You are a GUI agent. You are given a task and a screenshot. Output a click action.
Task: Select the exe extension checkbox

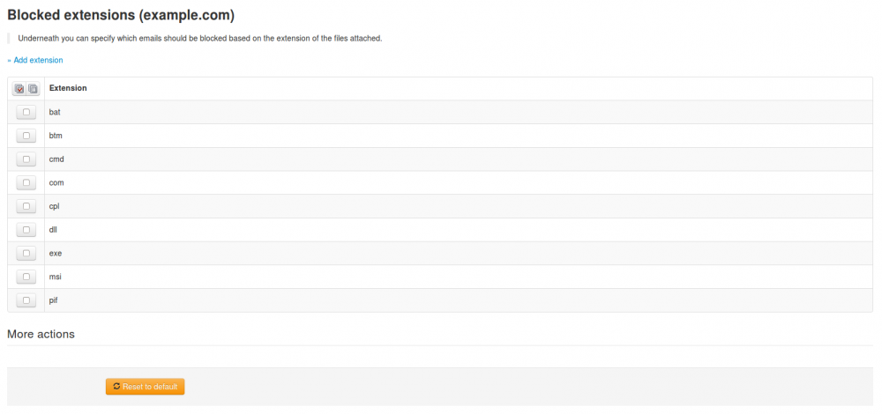point(26,254)
